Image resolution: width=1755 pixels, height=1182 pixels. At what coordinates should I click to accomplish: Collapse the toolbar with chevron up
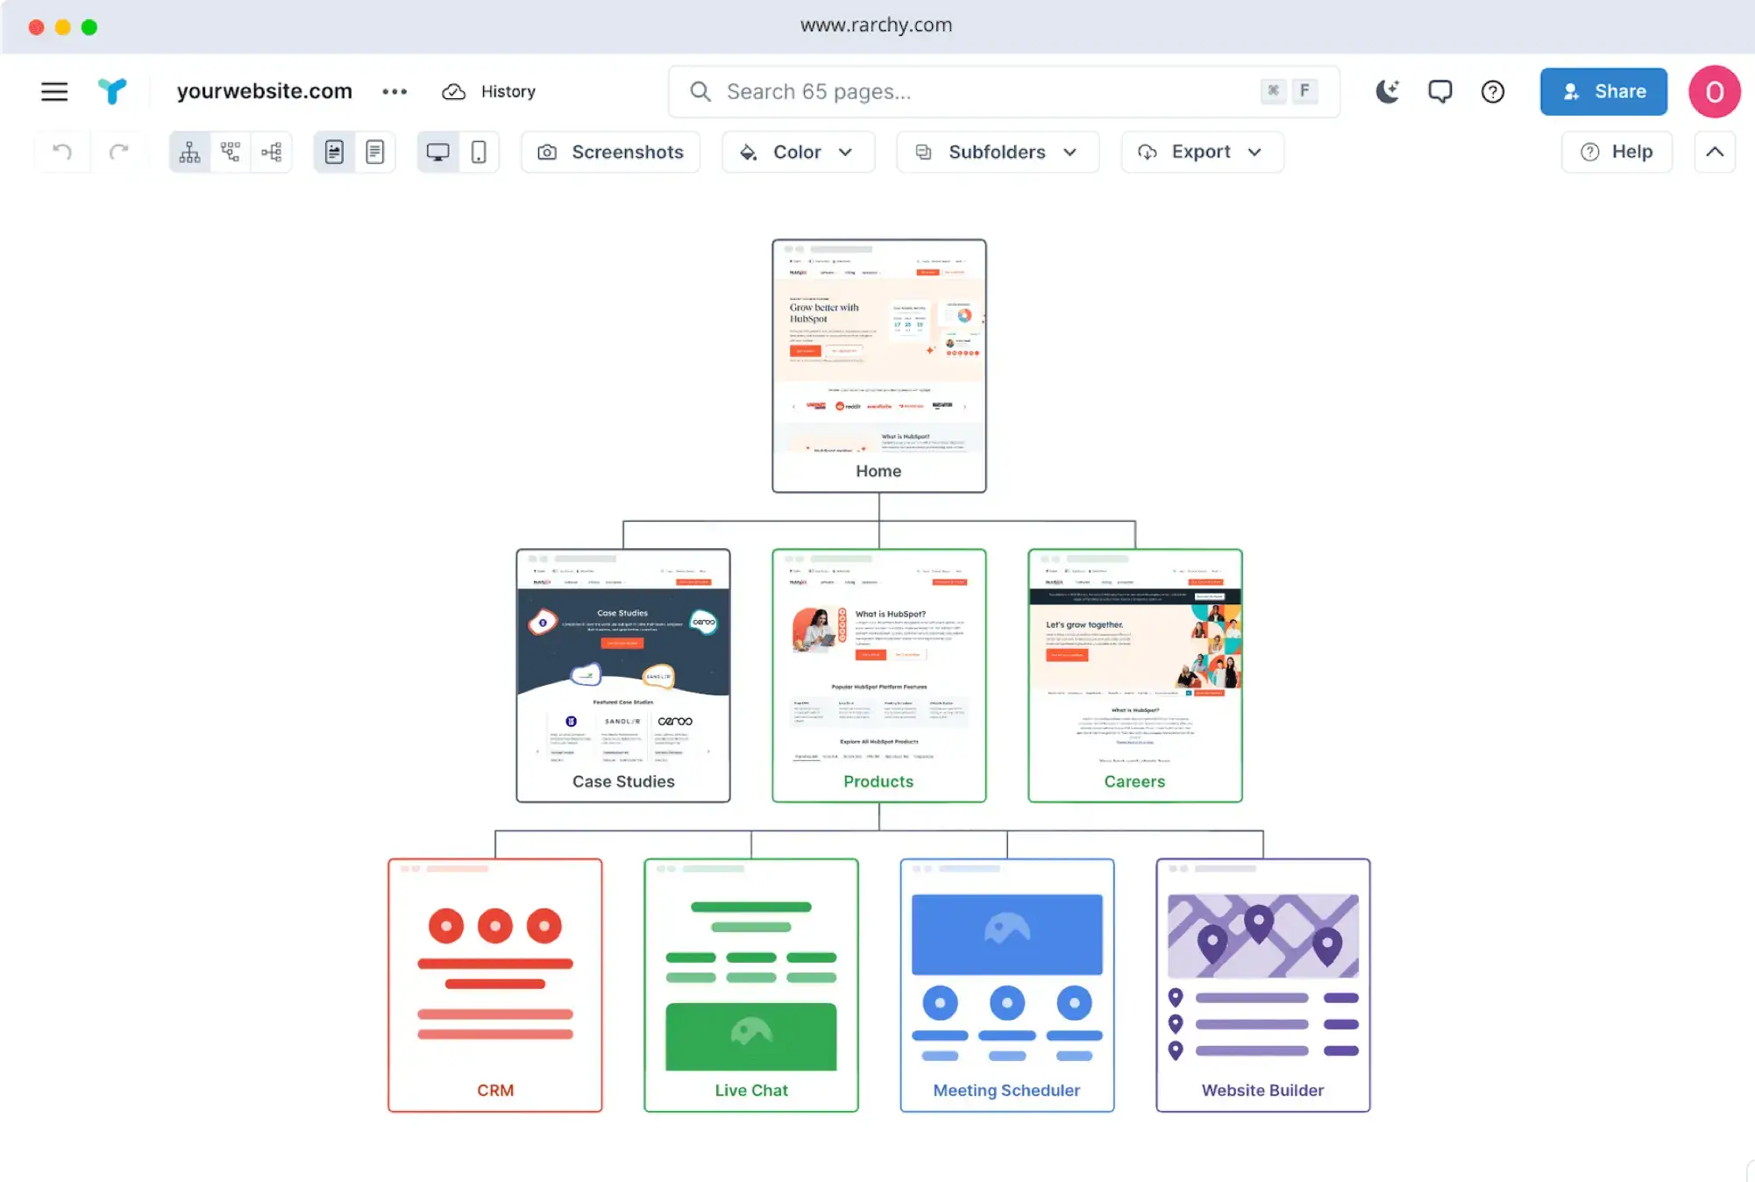point(1714,152)
